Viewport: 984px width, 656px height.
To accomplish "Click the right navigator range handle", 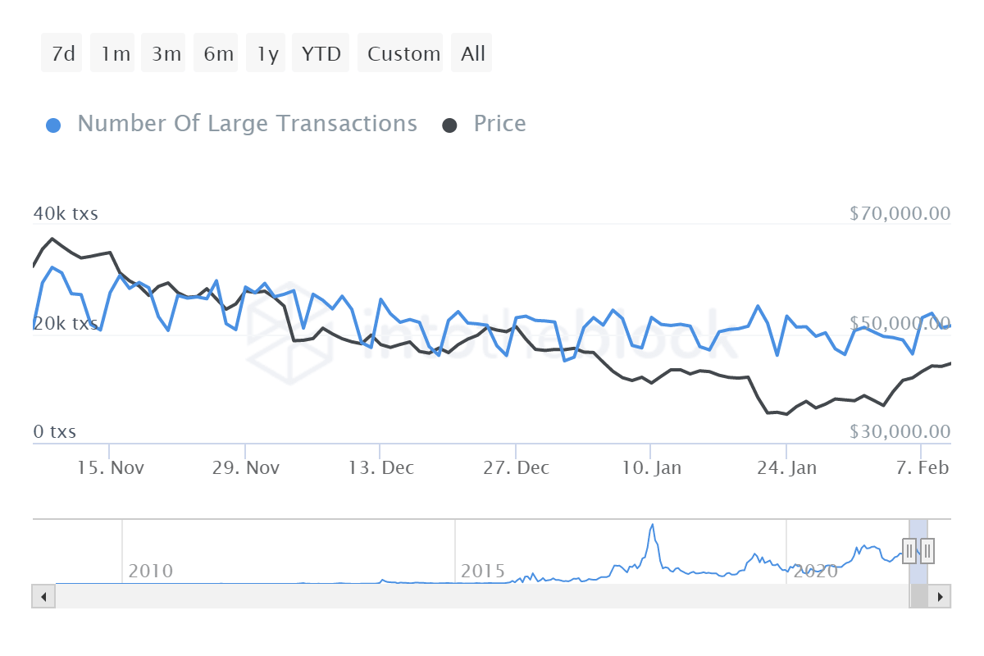I will point(927,550).
